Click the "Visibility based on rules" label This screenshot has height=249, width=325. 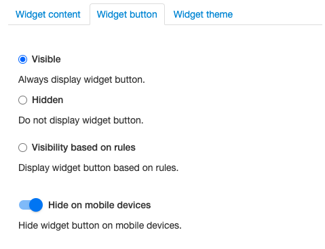83,147
